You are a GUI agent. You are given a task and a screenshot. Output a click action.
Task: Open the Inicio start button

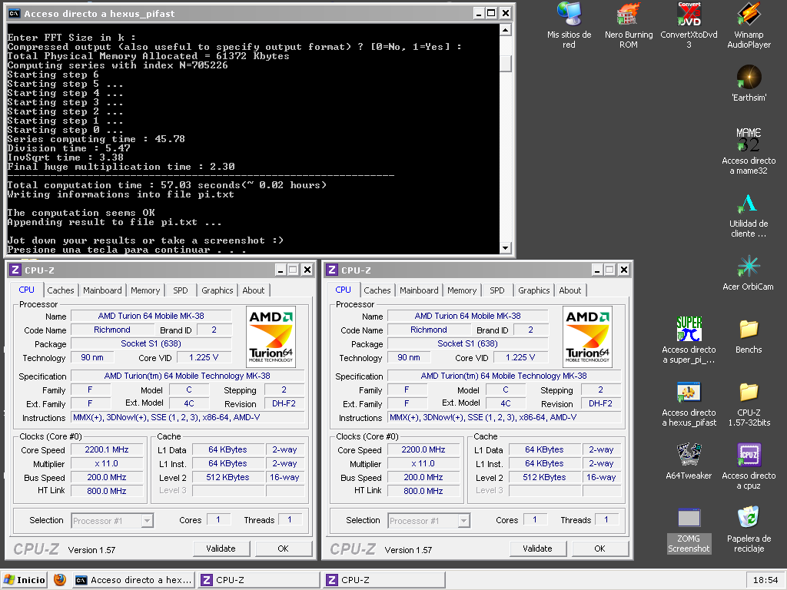(x=24, y=580)
